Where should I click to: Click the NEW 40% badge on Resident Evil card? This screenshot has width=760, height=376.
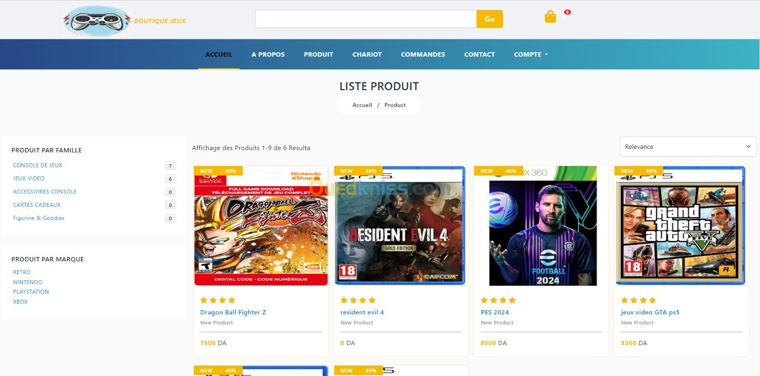[359, 171]
